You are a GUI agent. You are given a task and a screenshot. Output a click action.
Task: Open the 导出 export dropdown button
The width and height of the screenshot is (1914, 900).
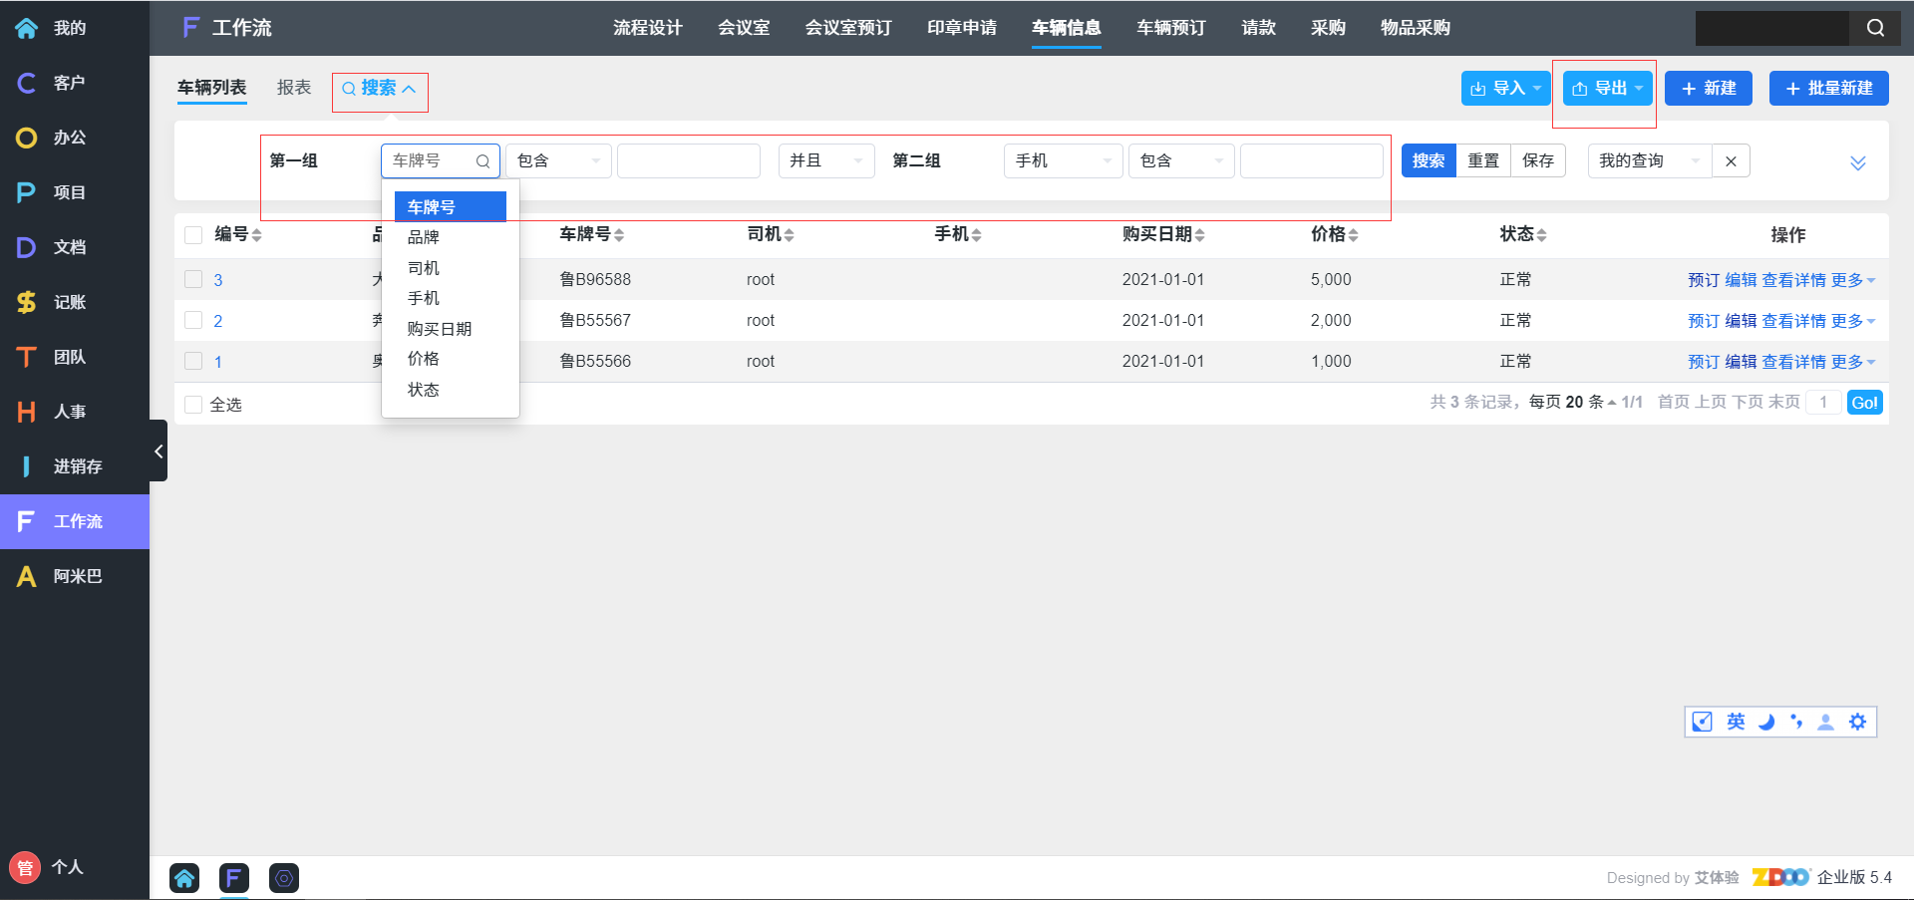click(x=1607, y=89)
